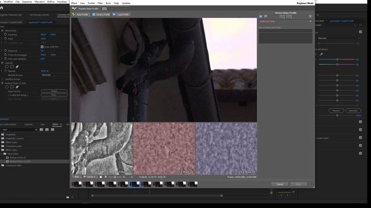Screen dimensions: 371x208
Task: Open the Nessuno dropdown in Lumetri panel
Action: click(x=338, y=38)
